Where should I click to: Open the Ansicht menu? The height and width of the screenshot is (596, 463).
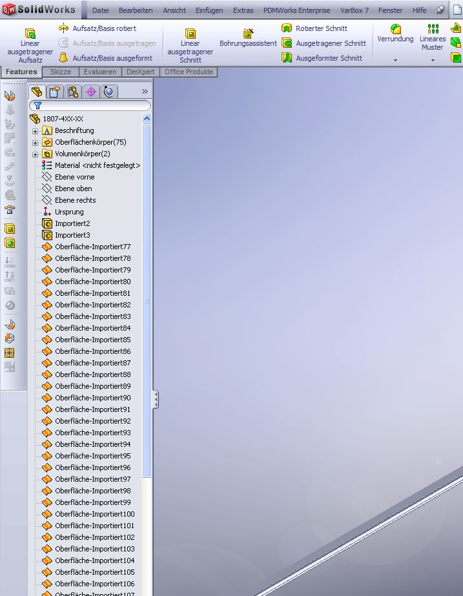point(174,10)
